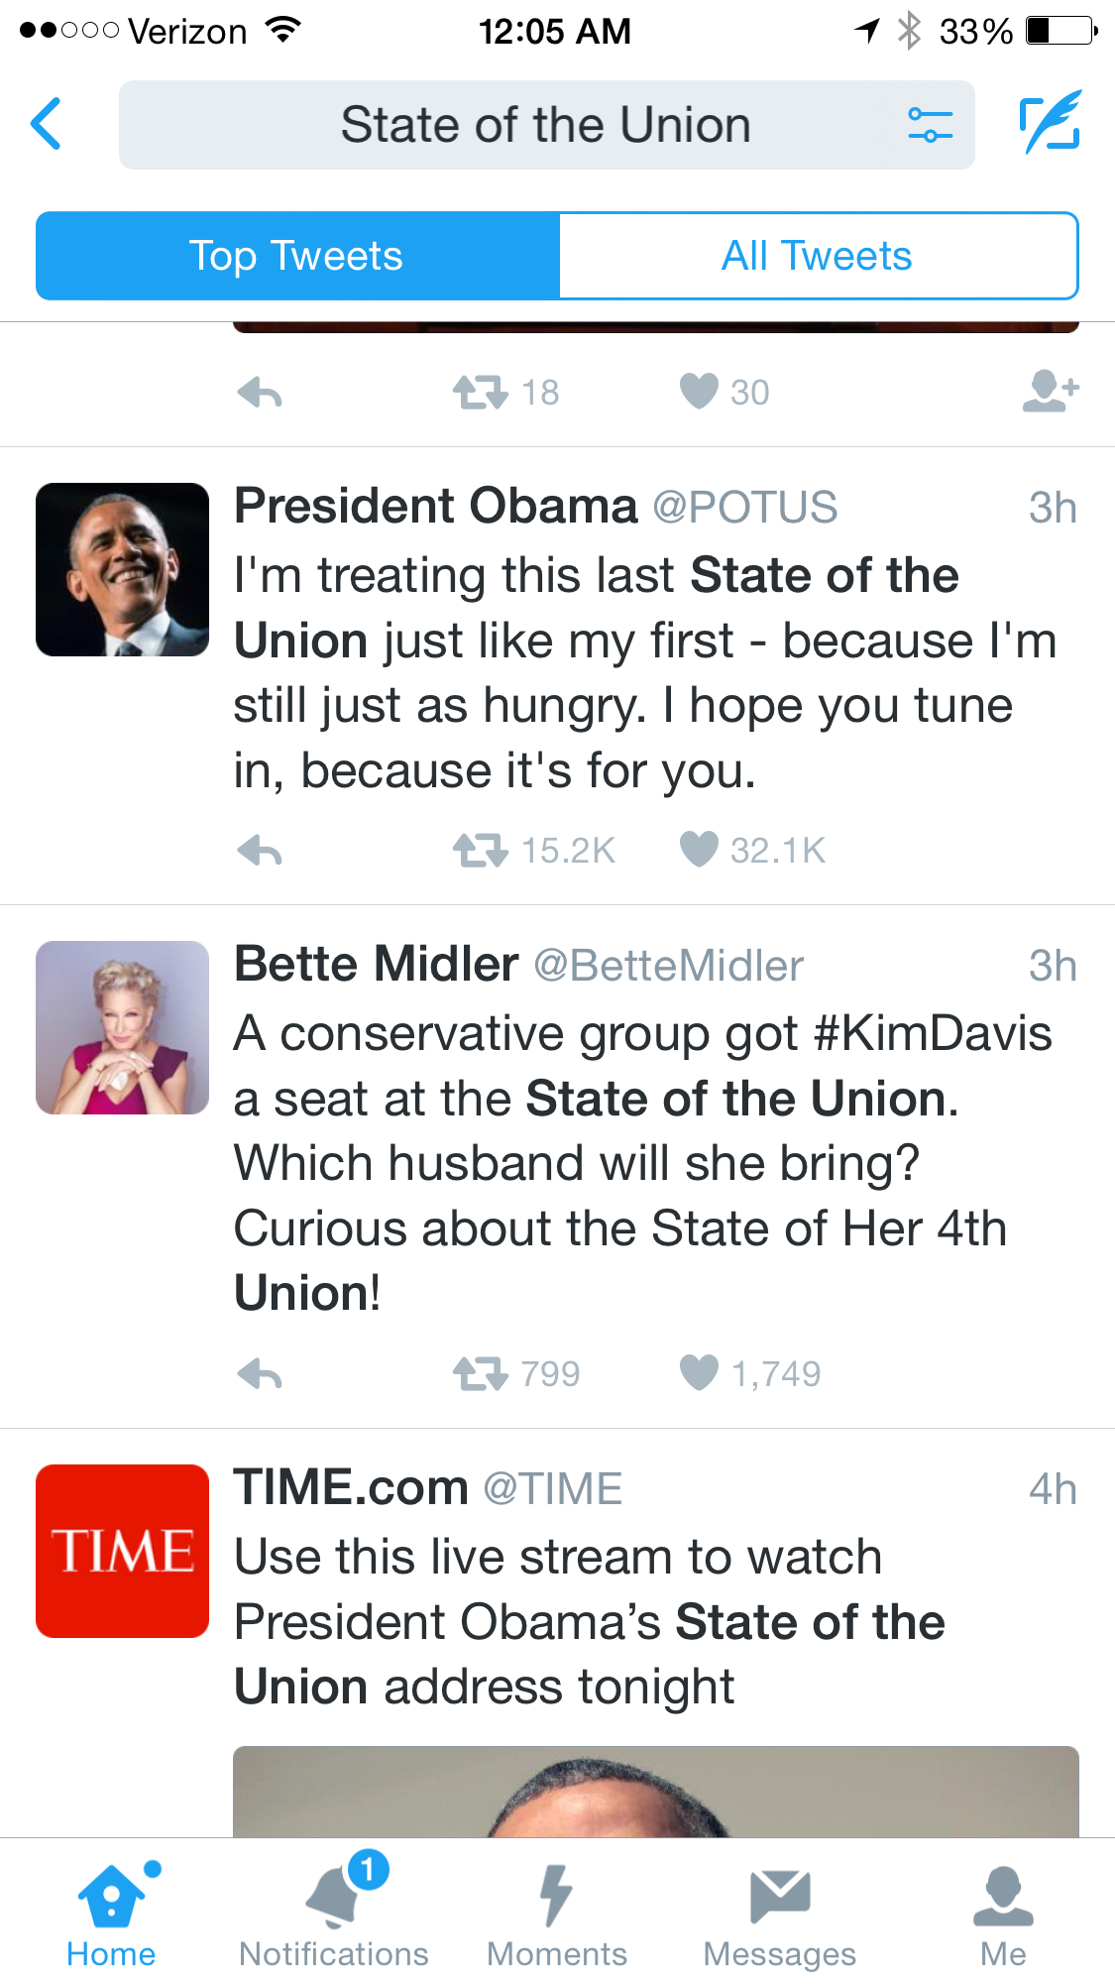This screenshot has width=1115, height=1984.
Task: Compose a new tweet with quill icon
Action: (x=1050, y=123)
